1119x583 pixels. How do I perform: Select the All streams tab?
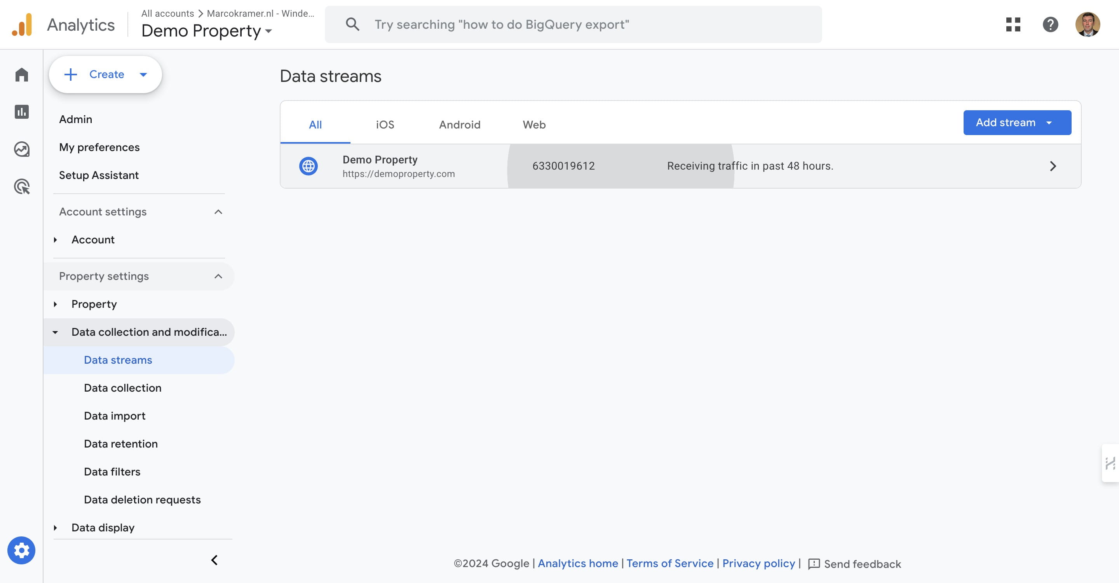tap(315, 125)
